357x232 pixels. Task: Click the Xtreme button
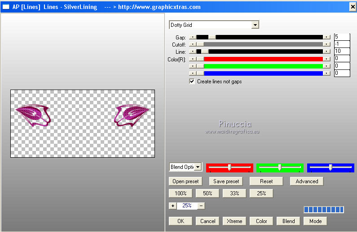(234, 221)
